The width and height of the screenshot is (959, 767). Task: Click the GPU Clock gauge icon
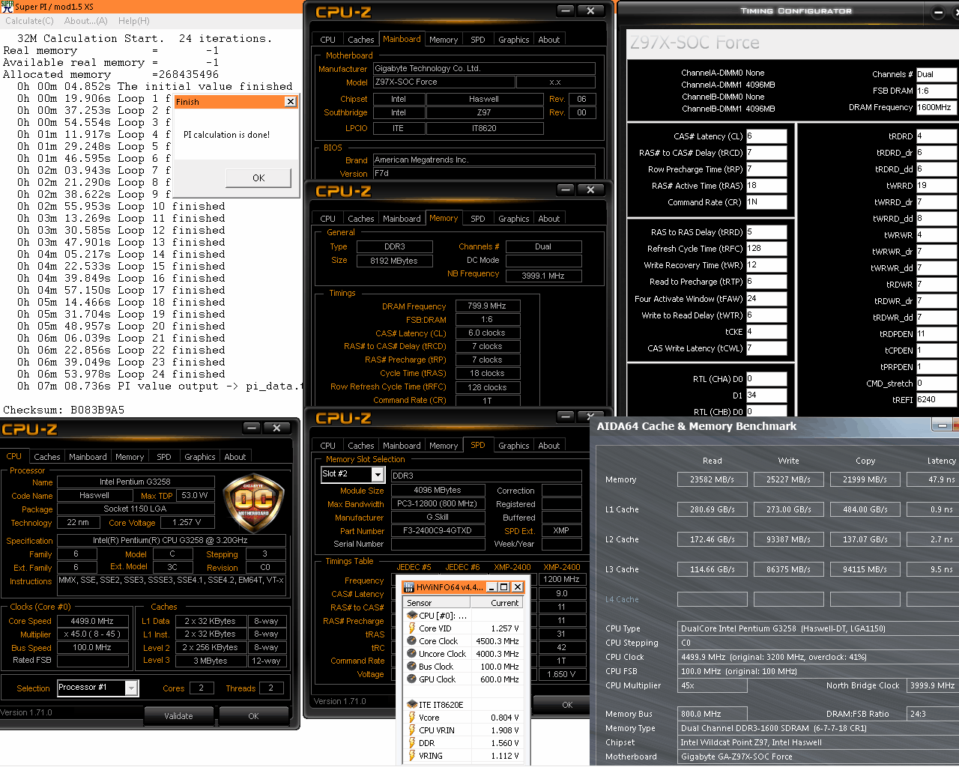411,679
